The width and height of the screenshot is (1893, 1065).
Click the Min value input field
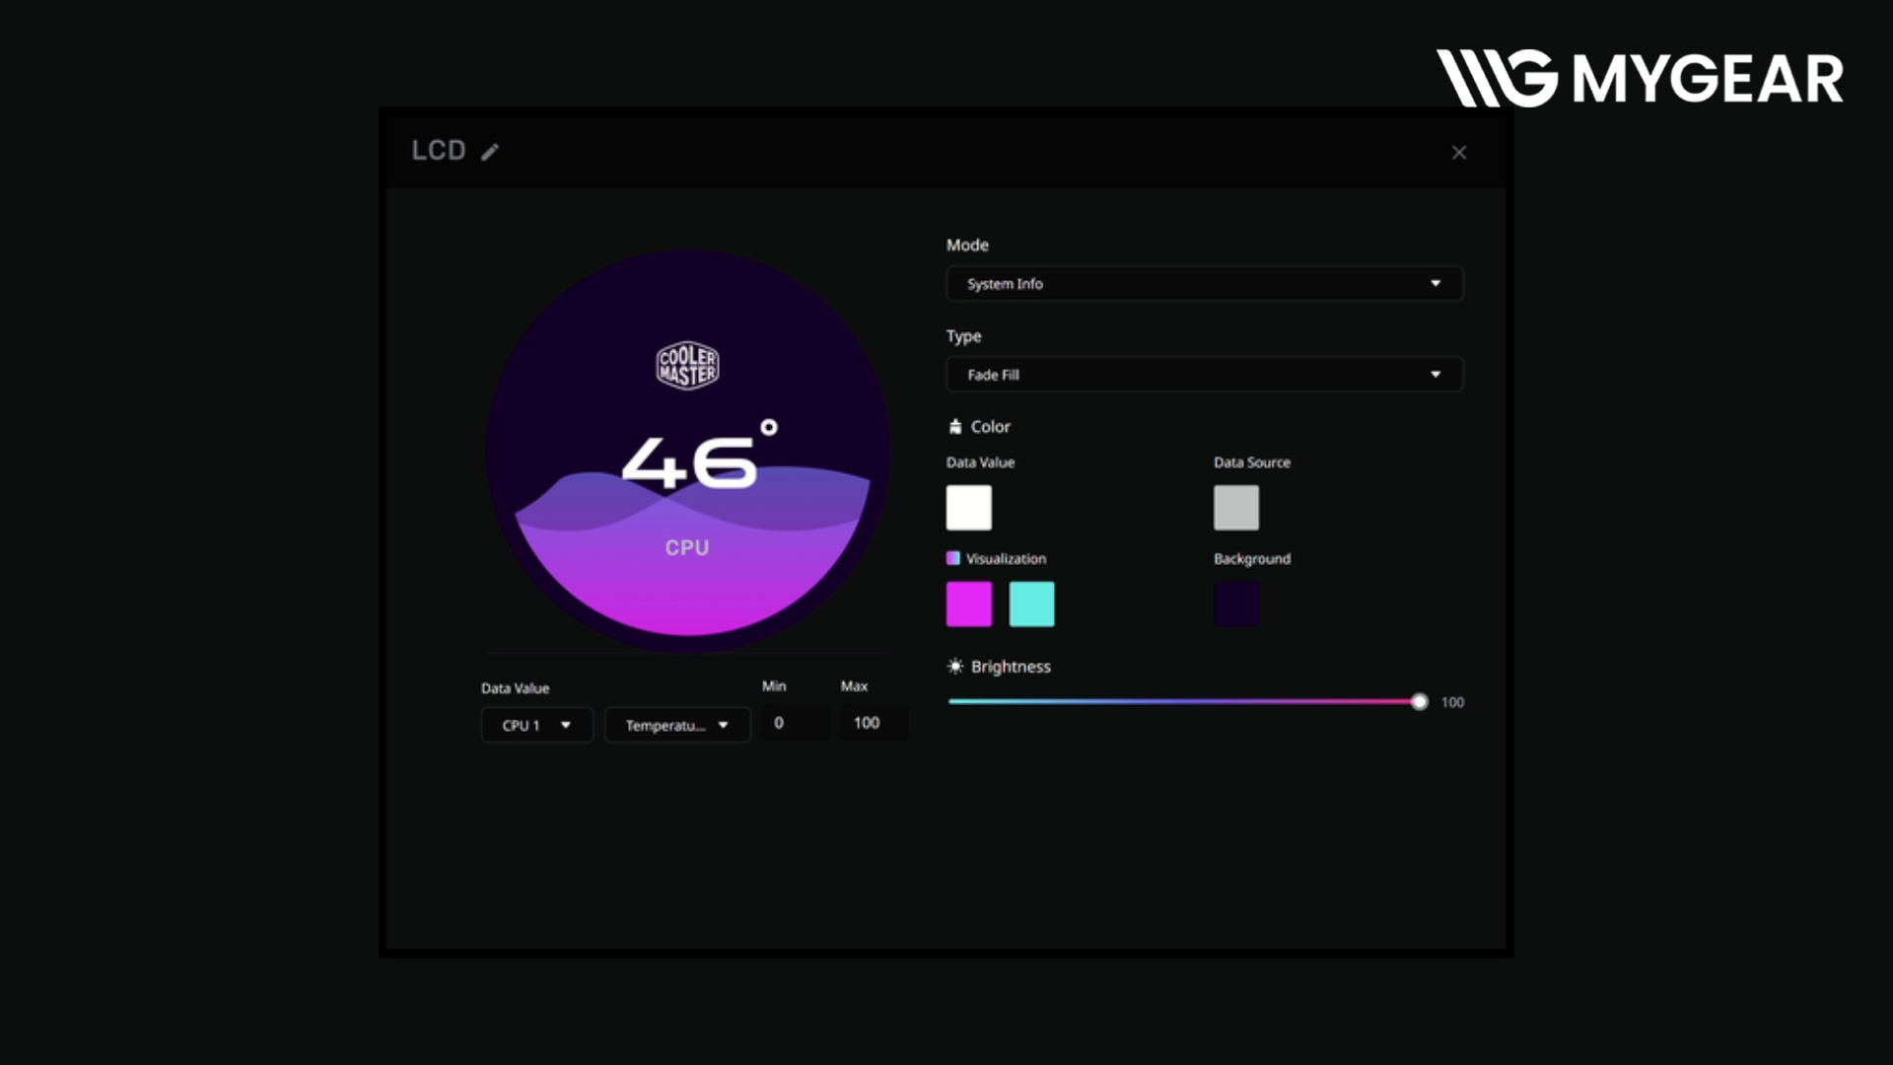click(795, 723)
